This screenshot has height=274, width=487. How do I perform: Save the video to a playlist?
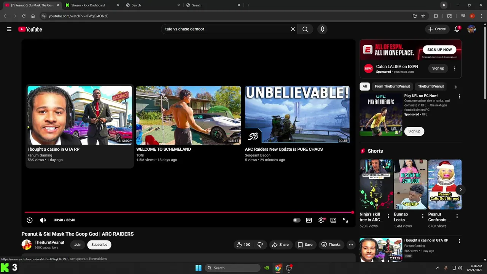coord(305,245)
